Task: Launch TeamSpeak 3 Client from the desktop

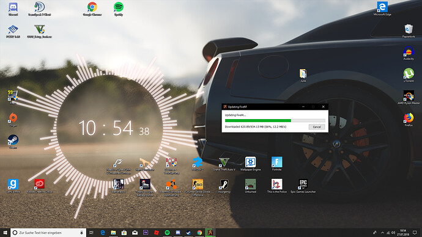Action: click(x=40, y=9)
